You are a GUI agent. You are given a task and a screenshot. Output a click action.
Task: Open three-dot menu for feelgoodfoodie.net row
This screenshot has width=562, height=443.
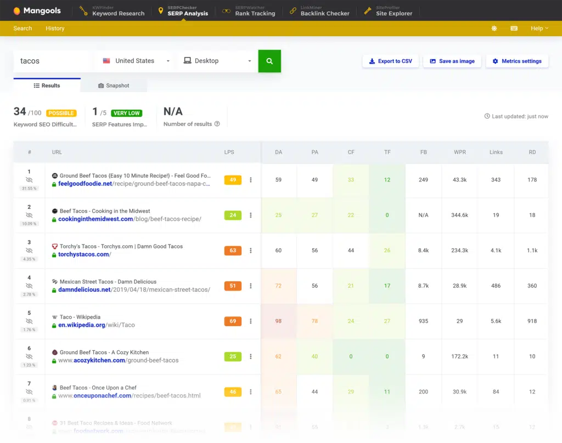251,180
